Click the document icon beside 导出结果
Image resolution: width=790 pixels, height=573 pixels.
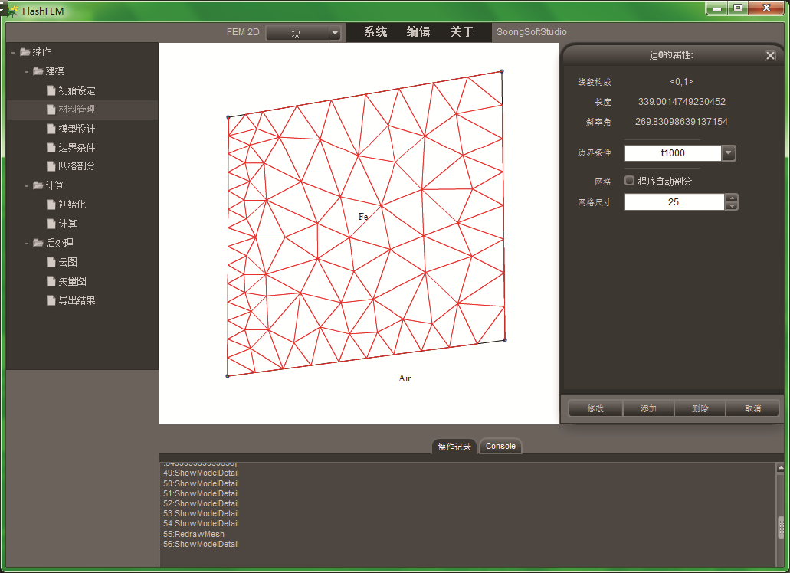click(51, 300)
